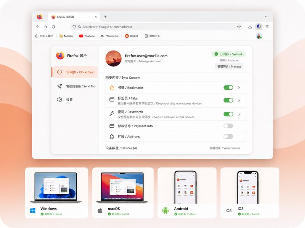Screen dimensions: 305x228
Task: Click the Windows logo icon
Action: (x=33, y=211)
